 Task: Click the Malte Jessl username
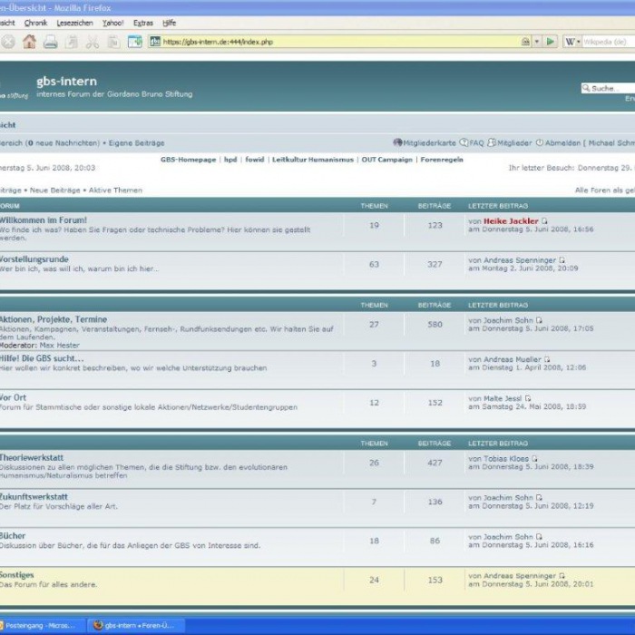point(503,398)
